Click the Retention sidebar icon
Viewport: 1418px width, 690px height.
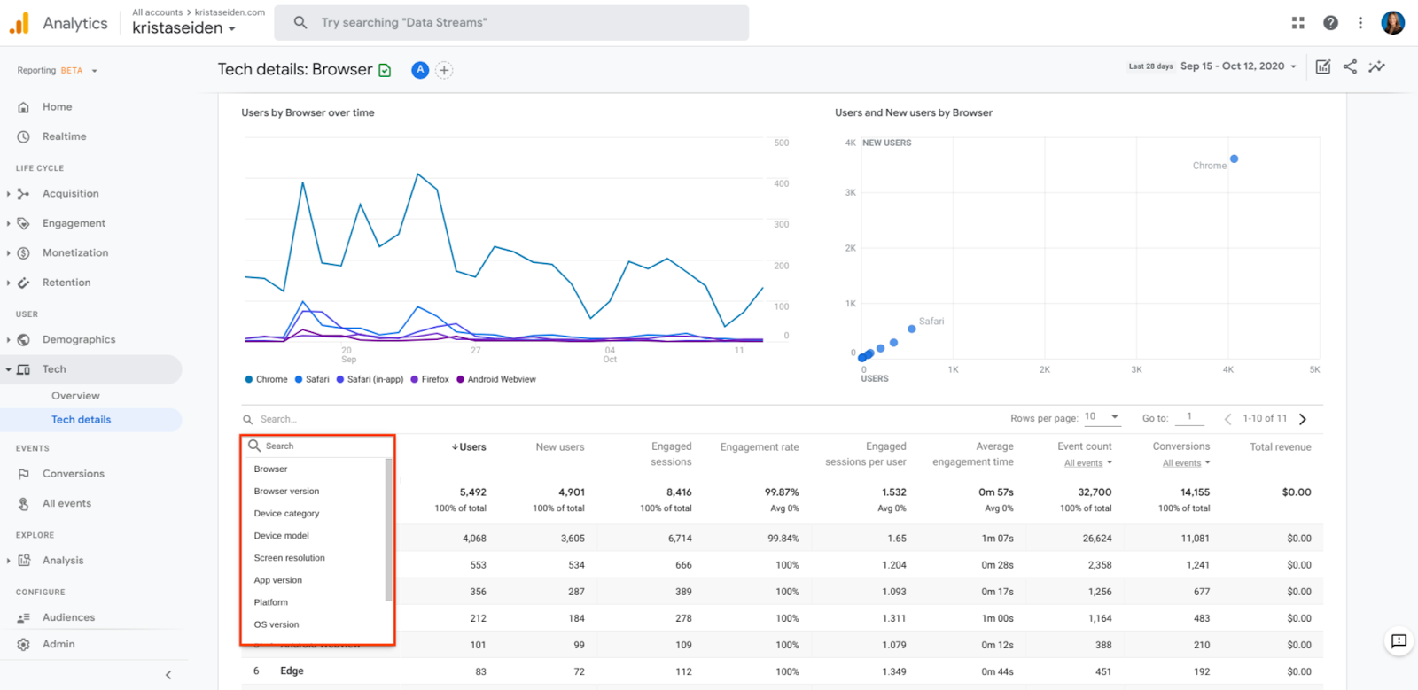24,283
